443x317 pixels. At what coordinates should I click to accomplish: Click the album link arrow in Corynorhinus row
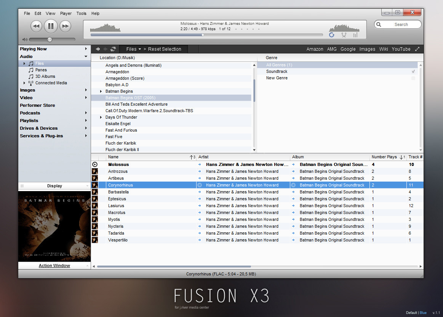click(293, 185)
